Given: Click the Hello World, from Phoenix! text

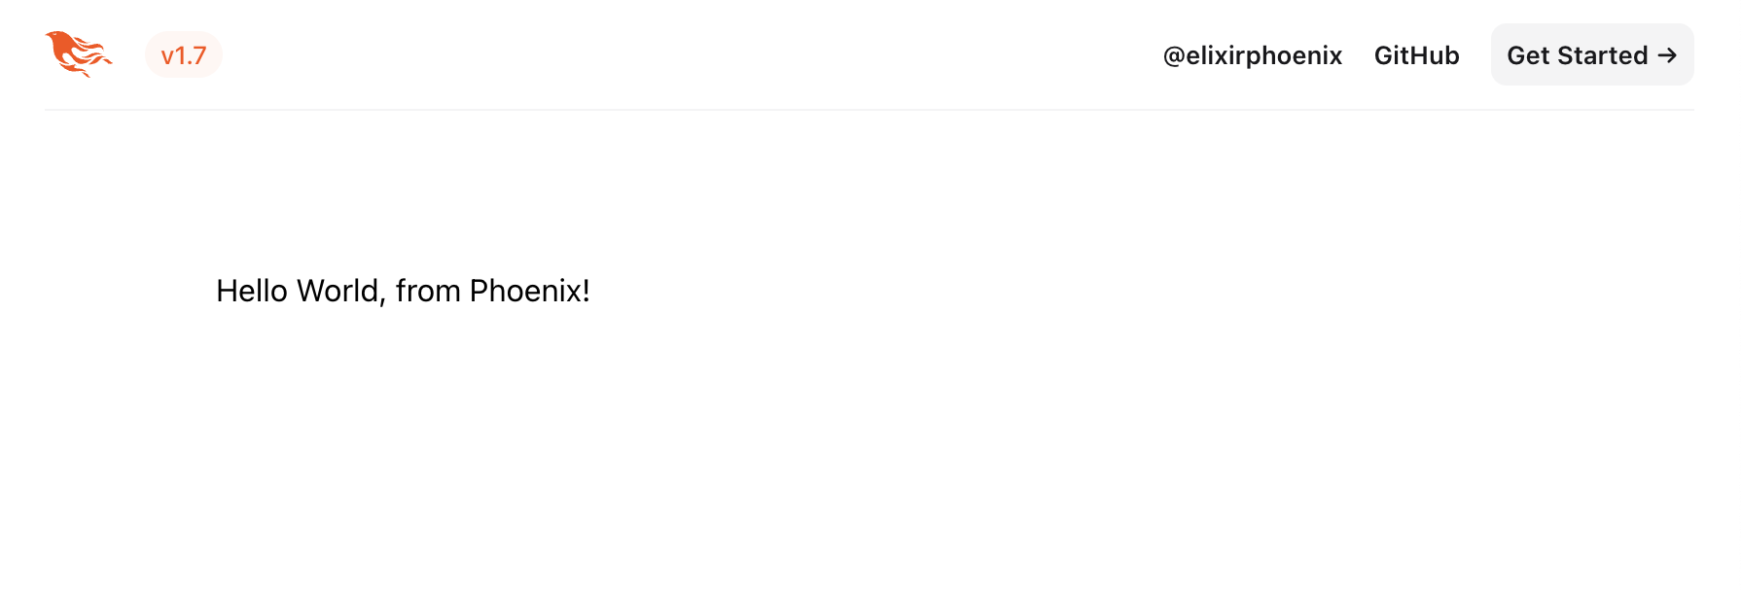Looking at the screenshot, I should coord(403,291).
